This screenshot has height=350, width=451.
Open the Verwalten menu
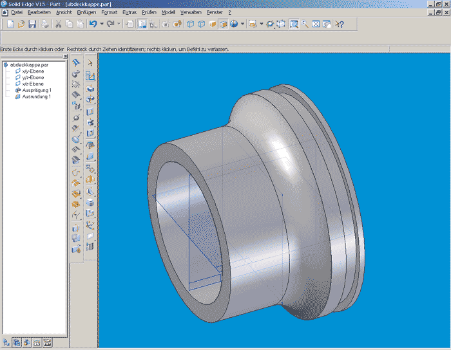point(191,12)
